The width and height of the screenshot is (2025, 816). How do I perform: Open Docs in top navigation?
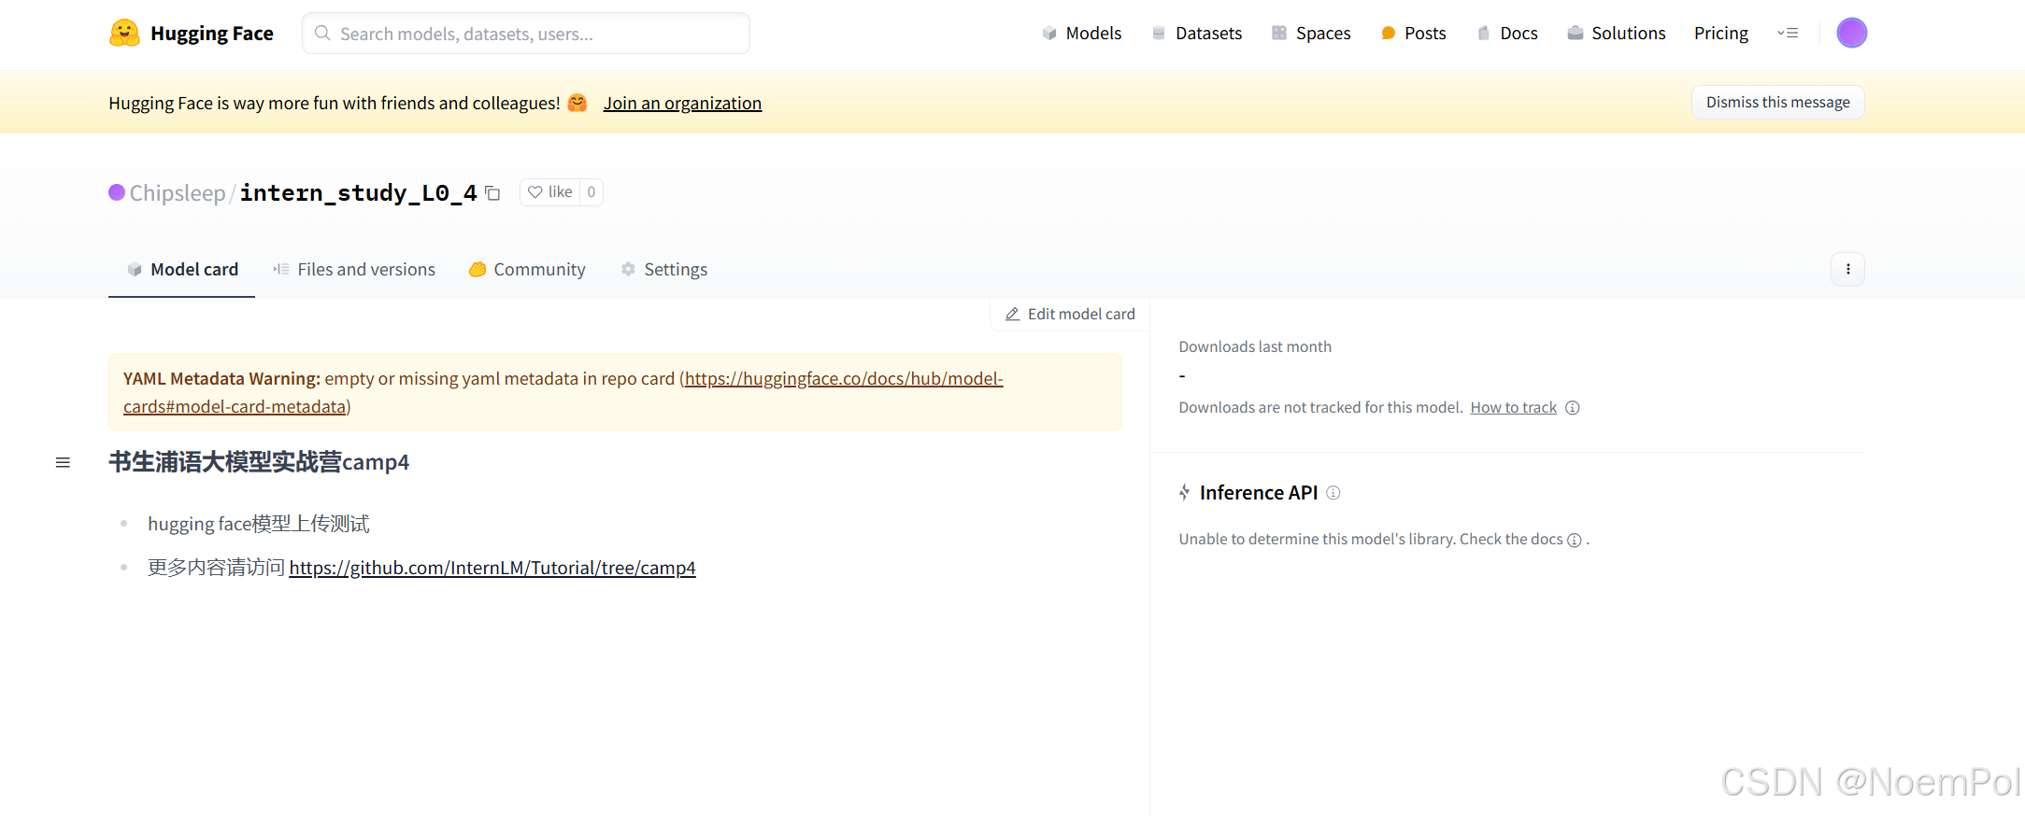[1507, 34]
